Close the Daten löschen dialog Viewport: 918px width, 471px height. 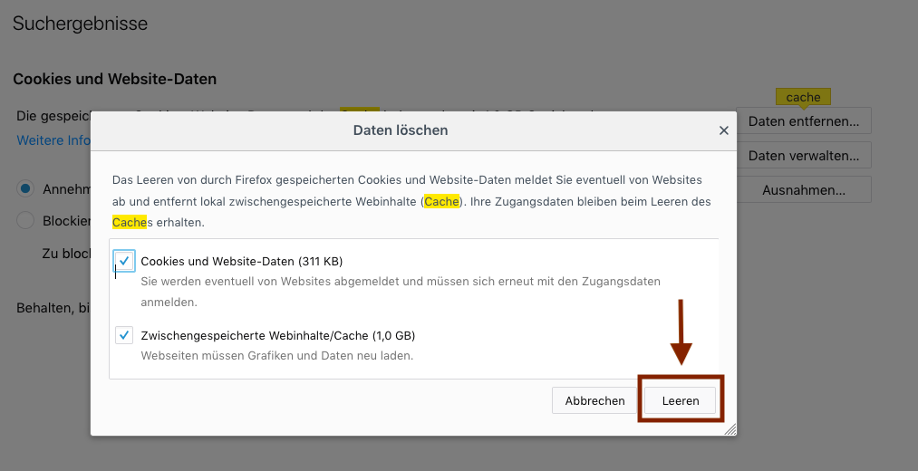click(x=724, y=130)
